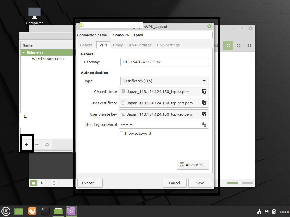
Task: Collapse the Ethernet group
Action: [23, 53]
